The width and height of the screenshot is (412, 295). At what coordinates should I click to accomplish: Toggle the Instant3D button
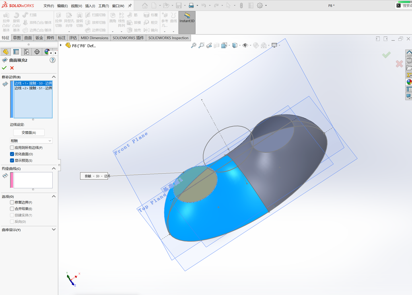[187, 23]
